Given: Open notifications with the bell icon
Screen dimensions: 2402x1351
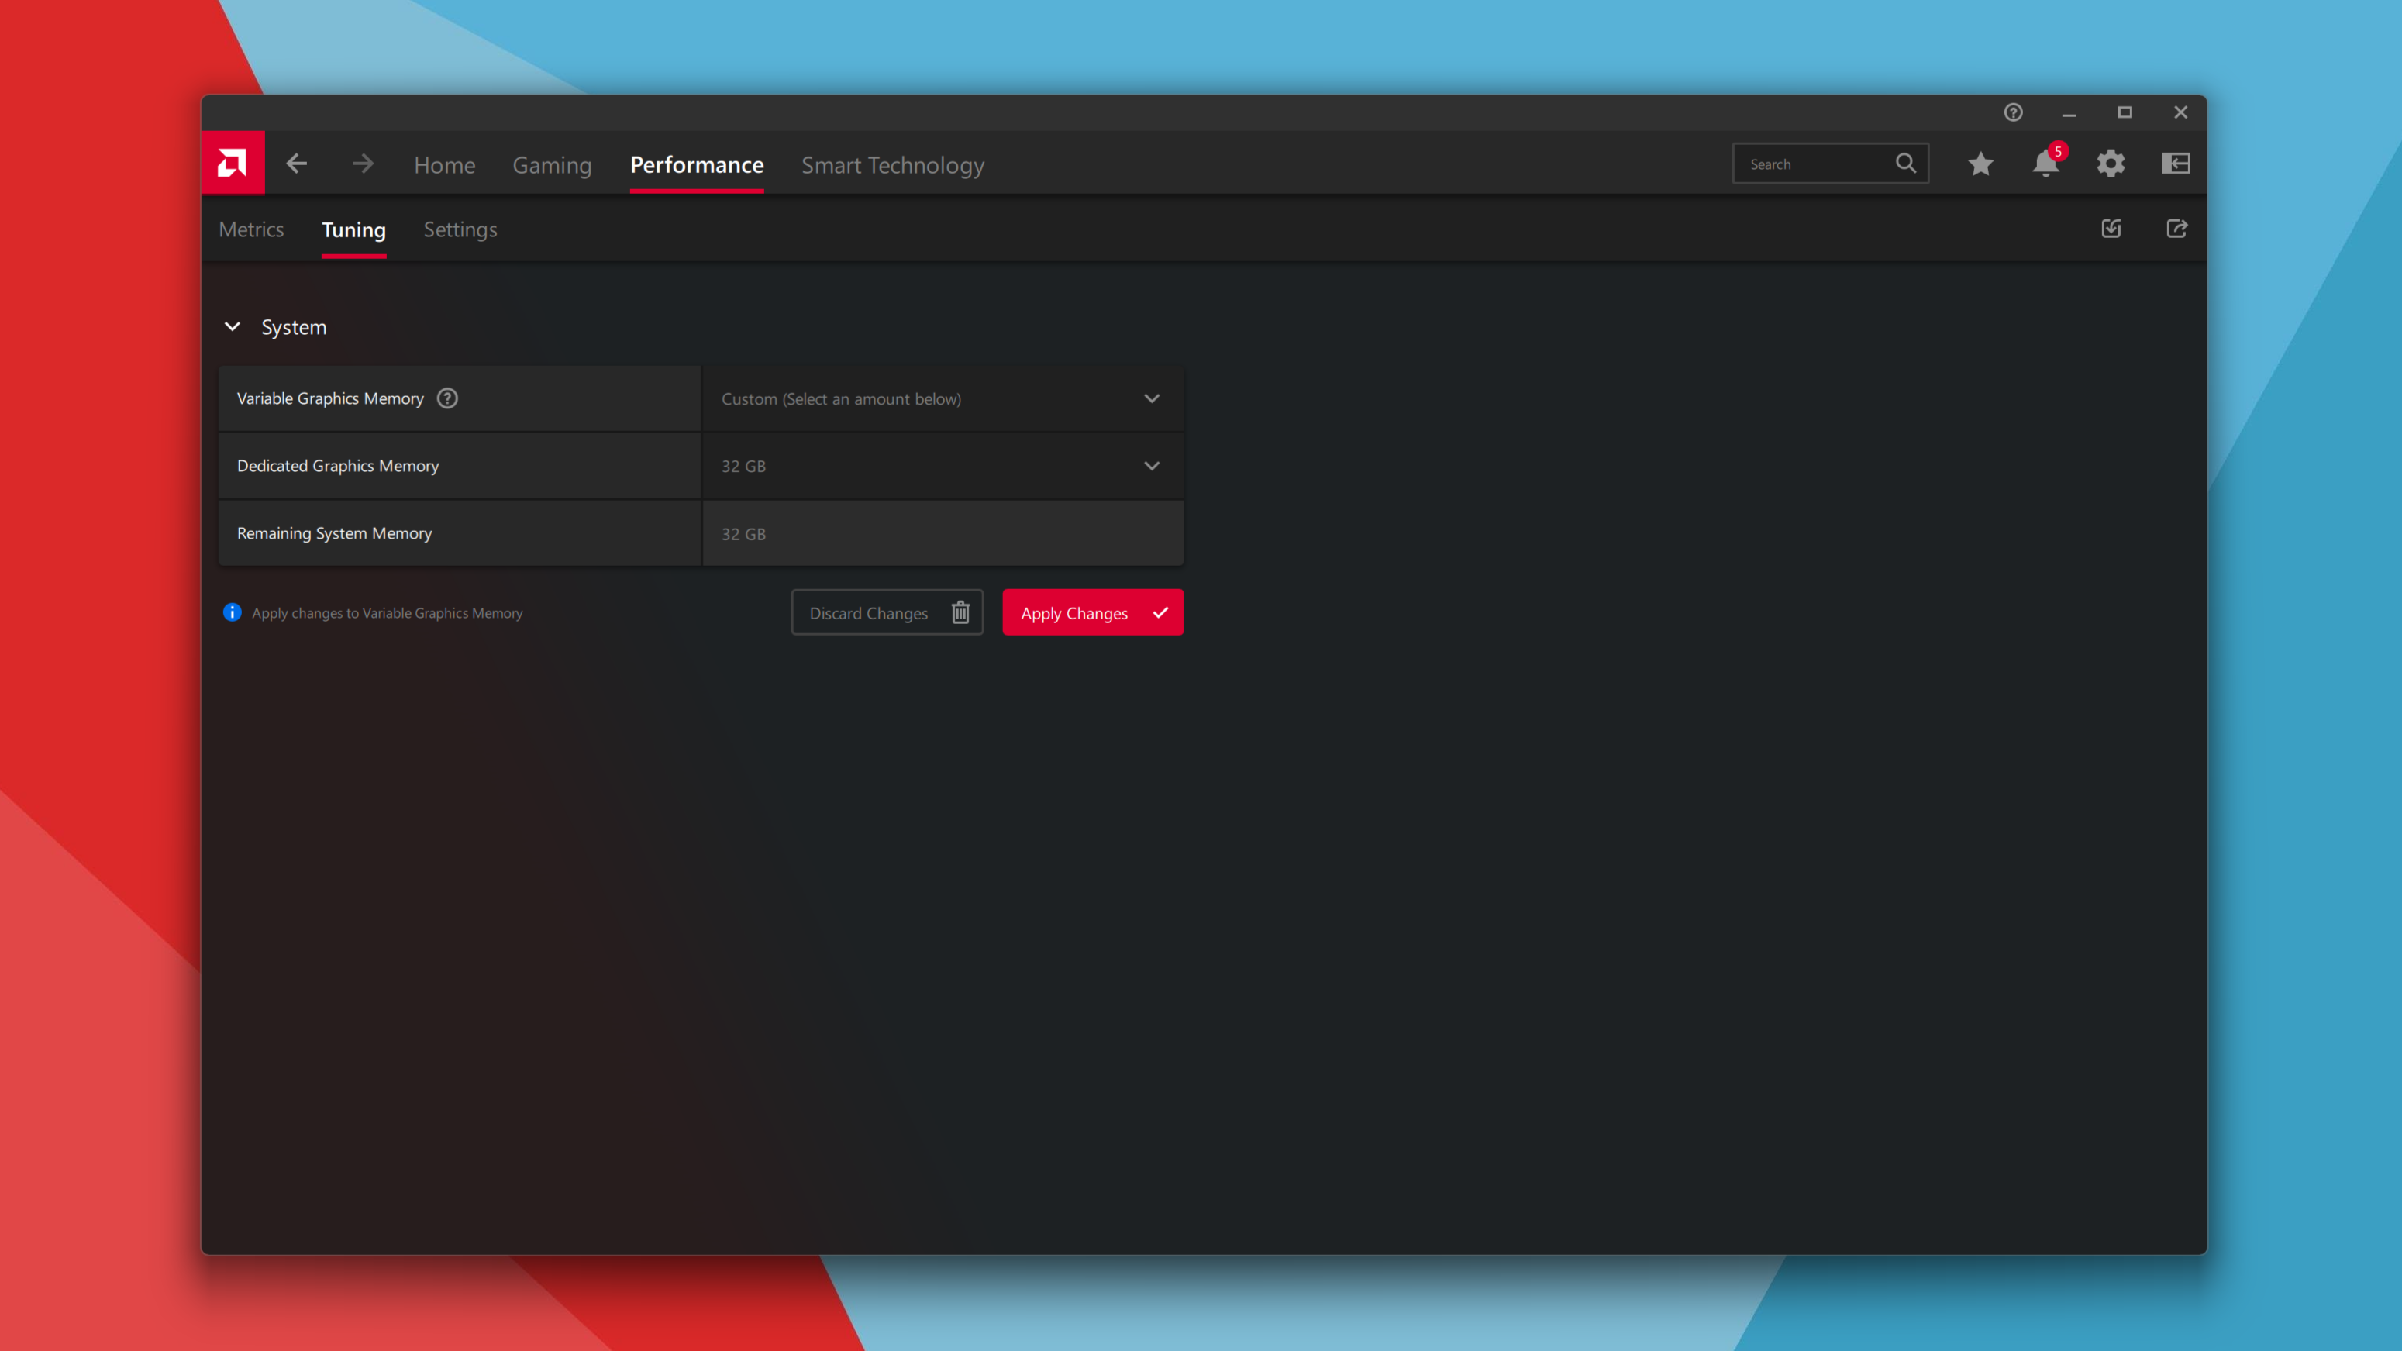Looking at the screenshot, I should [2045, 164].
